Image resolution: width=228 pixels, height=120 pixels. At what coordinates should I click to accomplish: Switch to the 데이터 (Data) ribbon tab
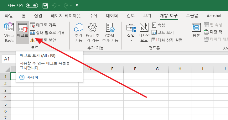(x=112, y=16)
